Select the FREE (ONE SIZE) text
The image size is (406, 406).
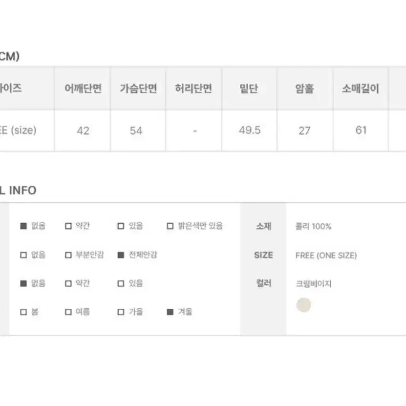coord(326,256)
